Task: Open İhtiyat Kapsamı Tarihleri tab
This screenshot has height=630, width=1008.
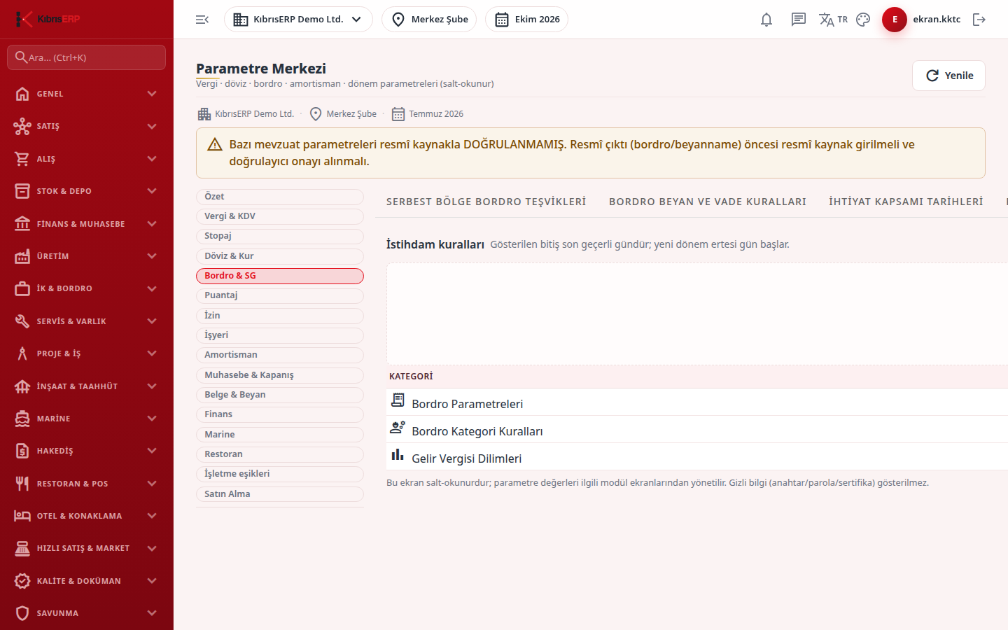Action: [x=906, y=202]
